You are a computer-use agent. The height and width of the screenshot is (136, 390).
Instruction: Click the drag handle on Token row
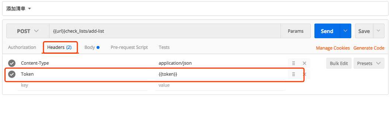pyautogui.click(x=293, y=74)
